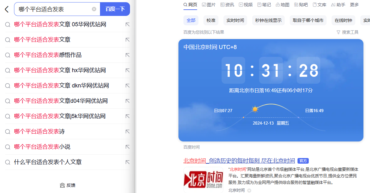
Task: Open result 北京时间_创造历史的每时每刻 尽在北京时间
Action: coord(239,161)
